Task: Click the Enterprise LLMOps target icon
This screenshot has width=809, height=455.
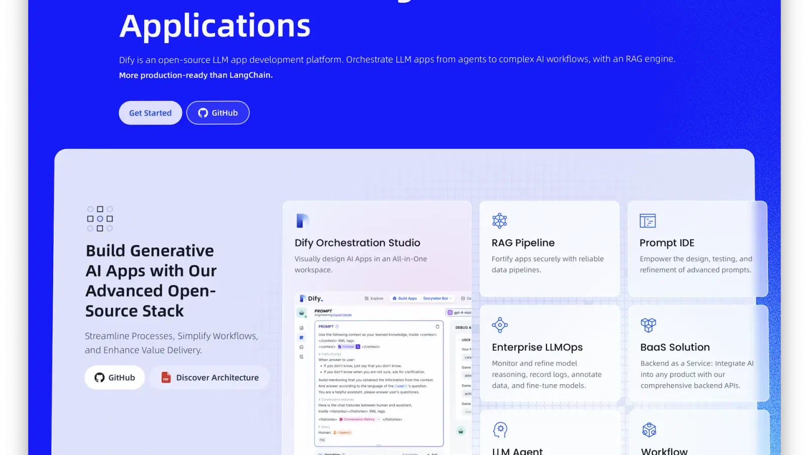Action: pyautogui.click(x=500, y=325)
